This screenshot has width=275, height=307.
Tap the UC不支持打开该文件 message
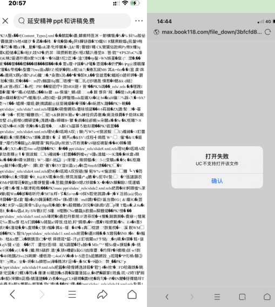click(x=217, y=163)
